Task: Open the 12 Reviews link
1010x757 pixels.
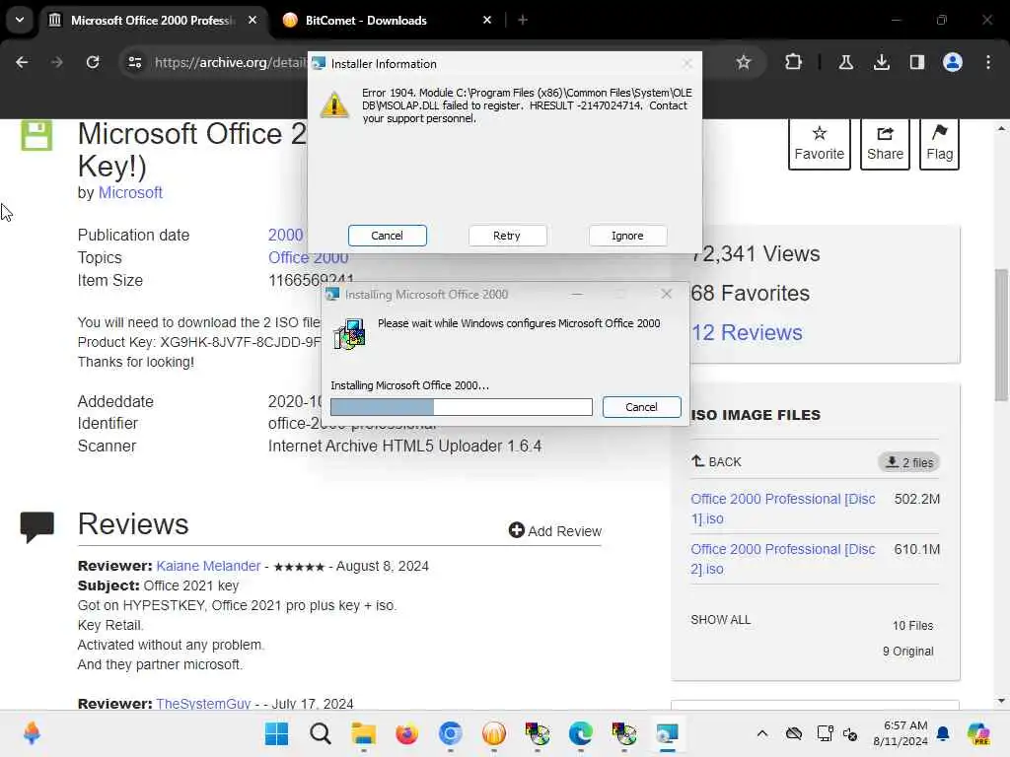Action: (x=747, y=333)
